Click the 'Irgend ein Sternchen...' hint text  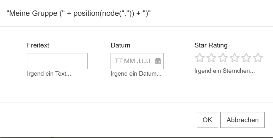tap(225, 71)
